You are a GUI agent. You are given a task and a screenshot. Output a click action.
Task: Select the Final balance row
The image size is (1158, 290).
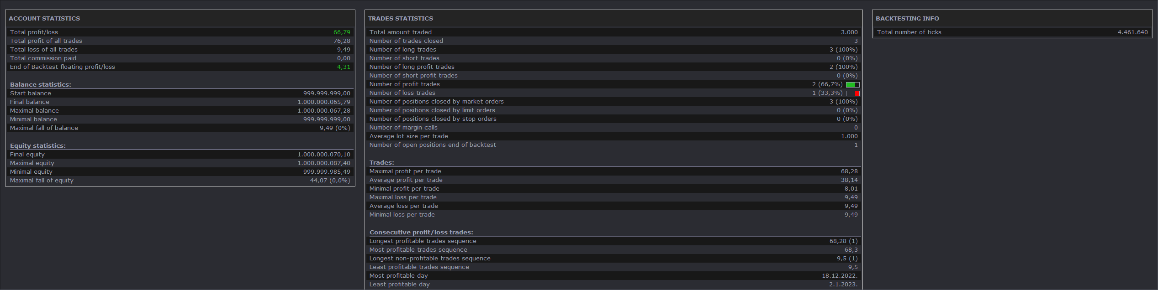180,102
